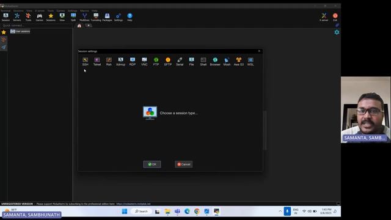Open the Servers toolbar icon

coord(17,17)
